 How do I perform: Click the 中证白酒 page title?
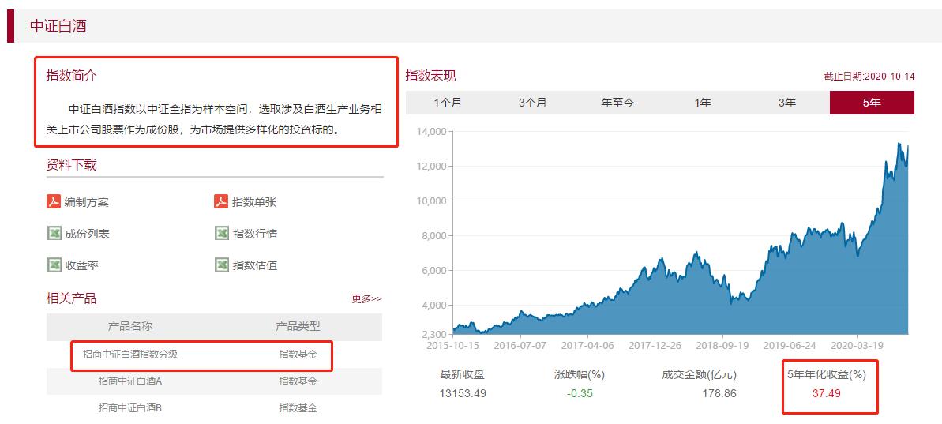(x=58, y=26)
